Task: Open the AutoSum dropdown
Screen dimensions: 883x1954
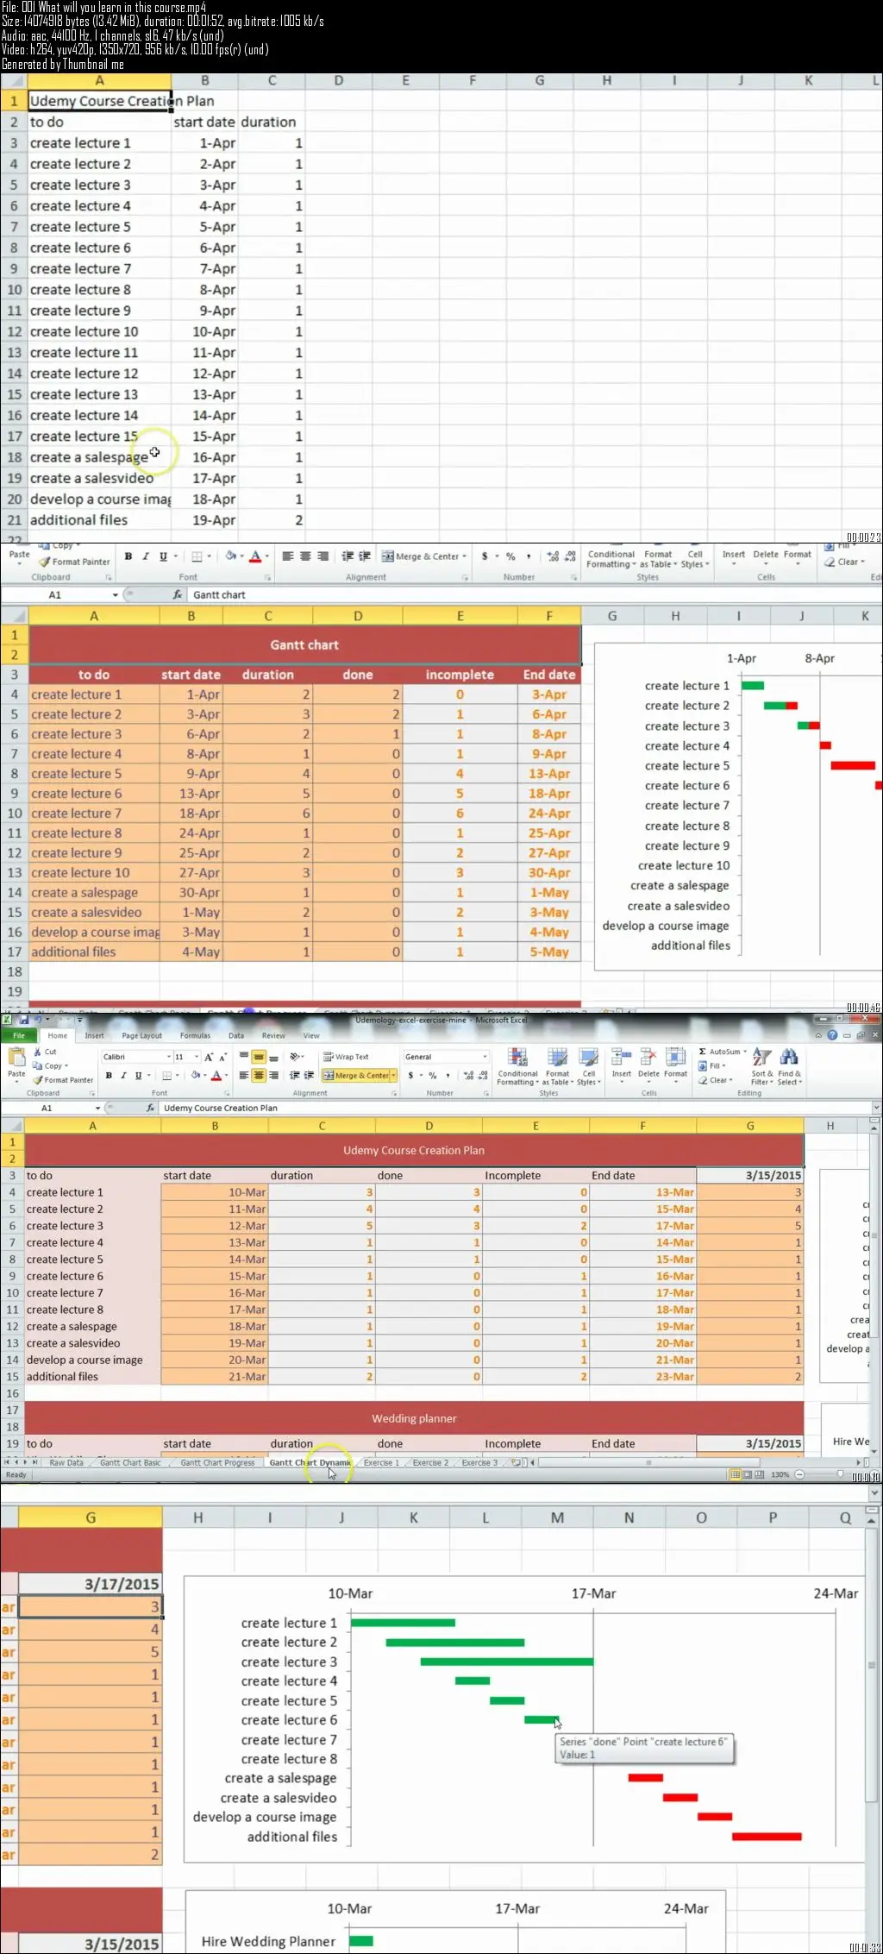Action: click(745, 1052)
